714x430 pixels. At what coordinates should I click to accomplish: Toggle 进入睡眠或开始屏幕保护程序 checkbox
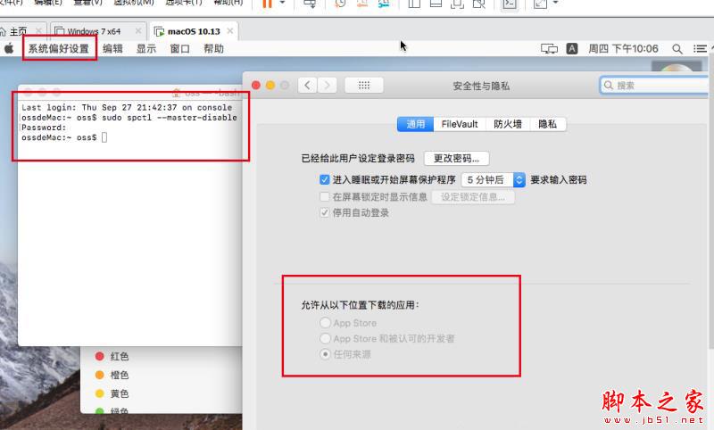324,179
